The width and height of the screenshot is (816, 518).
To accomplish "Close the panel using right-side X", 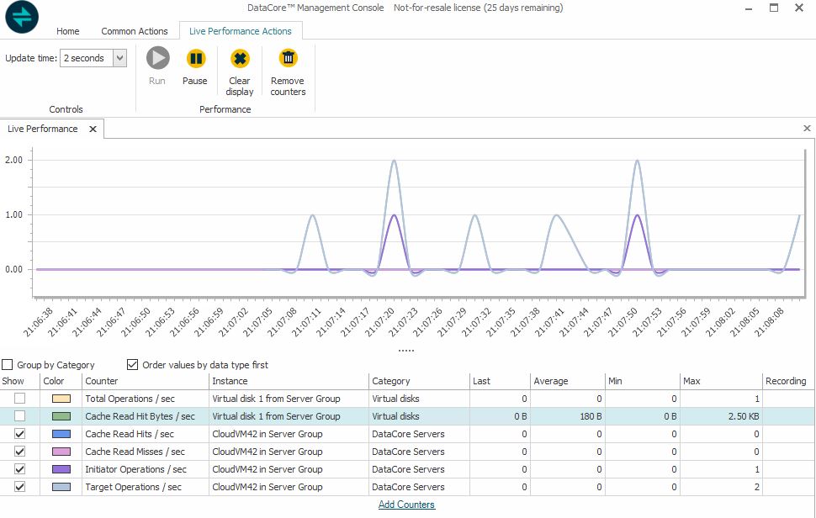I will click(x=807, y=129).
